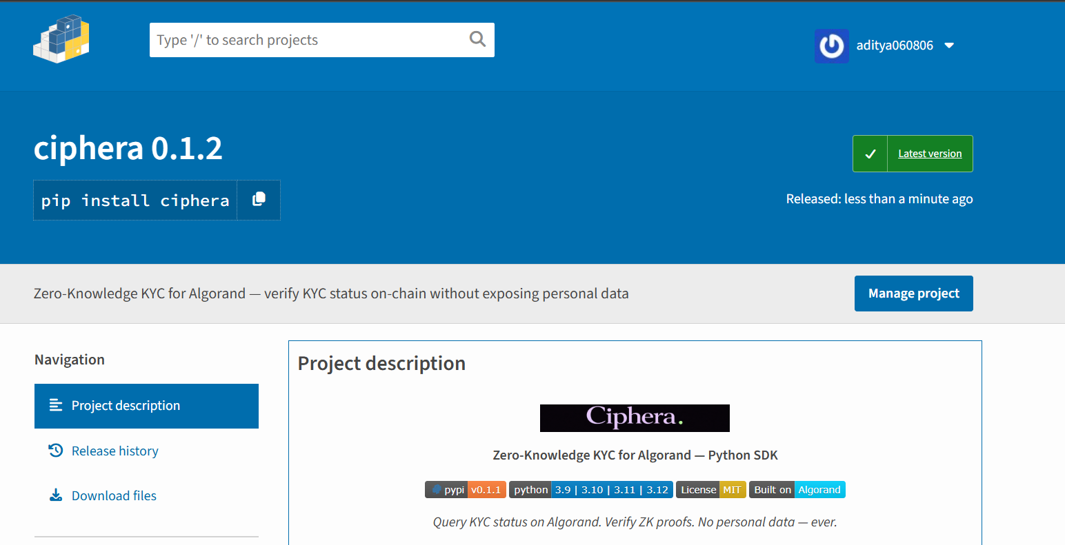The image size is (1065, 545).
Task: Click the python versions badge
Action: (x=591, y=490)
